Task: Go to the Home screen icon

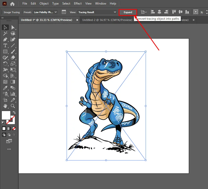Action: (12, 4)
